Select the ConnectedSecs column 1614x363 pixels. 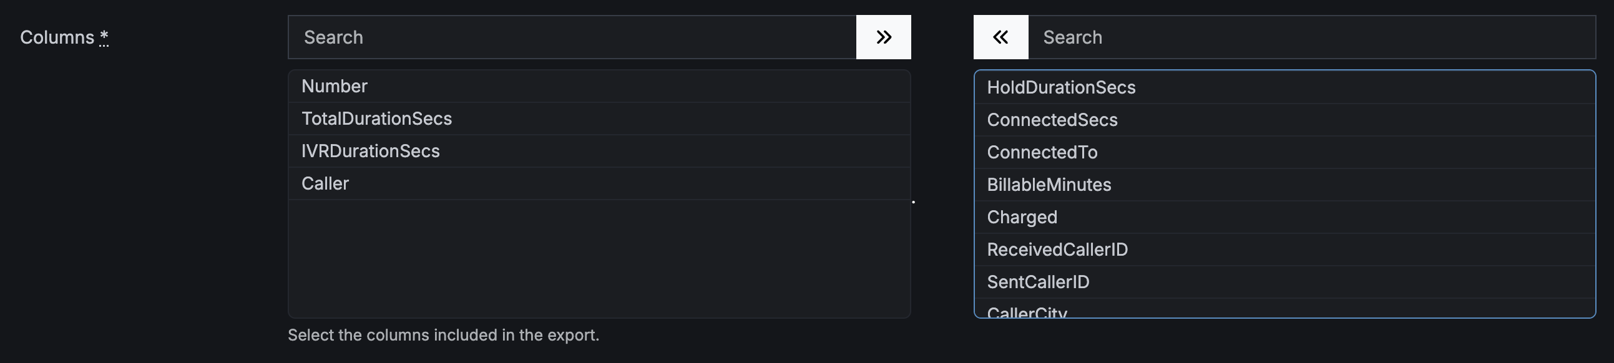[x=1284, y=120]
